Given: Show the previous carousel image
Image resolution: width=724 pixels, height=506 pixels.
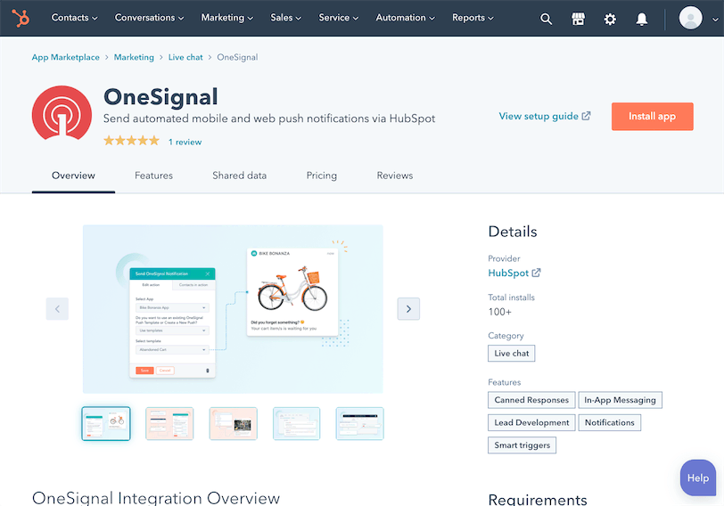Looking at the screenshot, I should 57,309.
